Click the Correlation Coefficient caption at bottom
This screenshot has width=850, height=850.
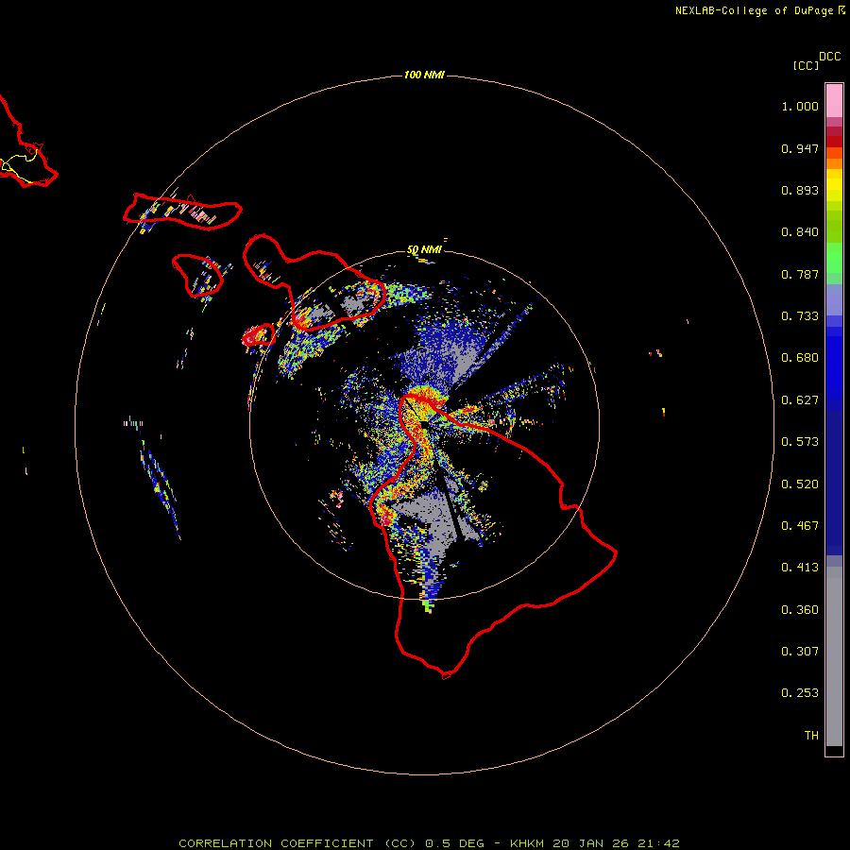(429, 843)
